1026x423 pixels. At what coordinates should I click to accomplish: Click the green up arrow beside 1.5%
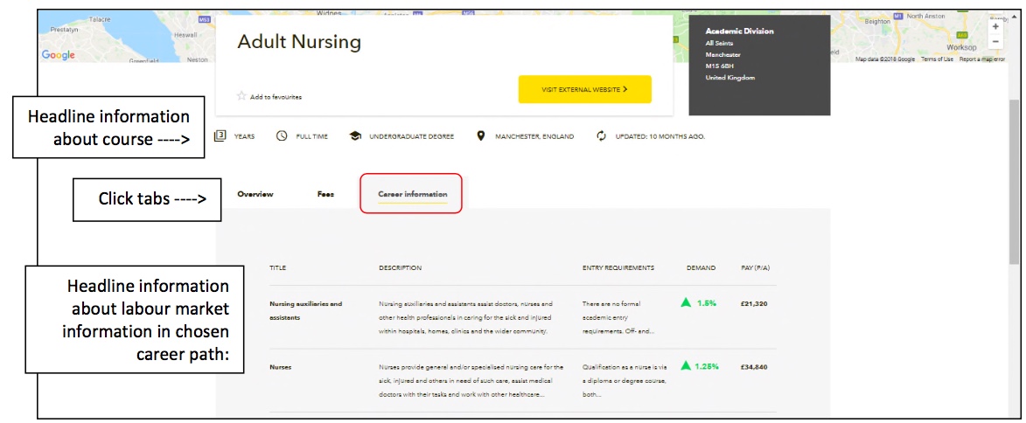686,302
